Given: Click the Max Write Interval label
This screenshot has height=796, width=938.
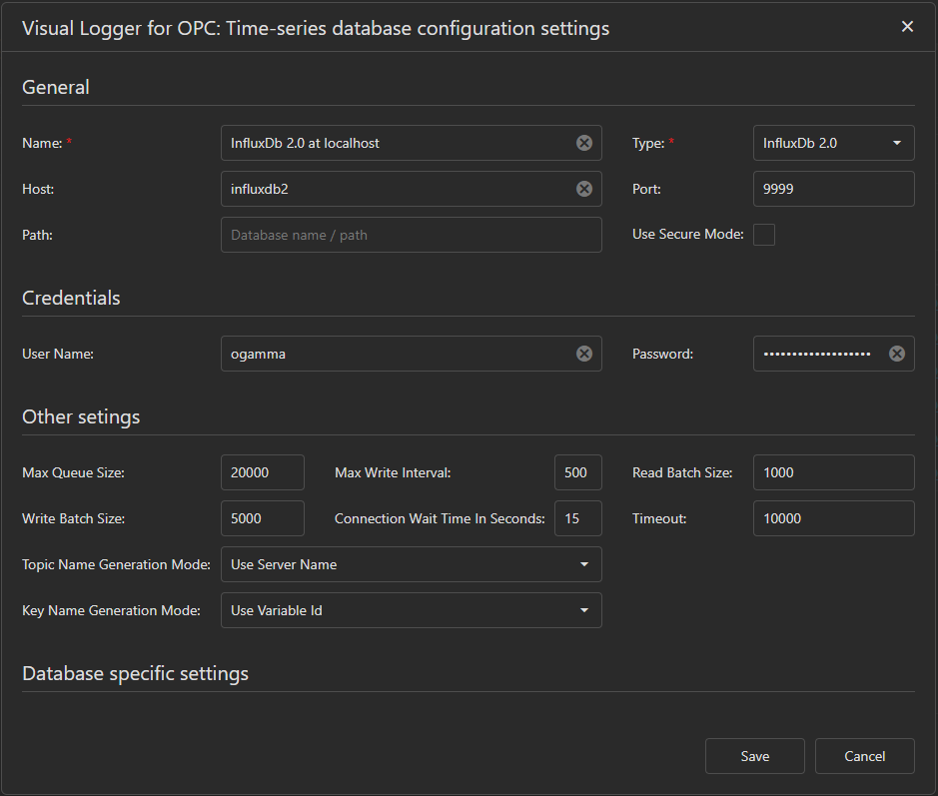Looking at the screenshot, I should pos(393,472).
